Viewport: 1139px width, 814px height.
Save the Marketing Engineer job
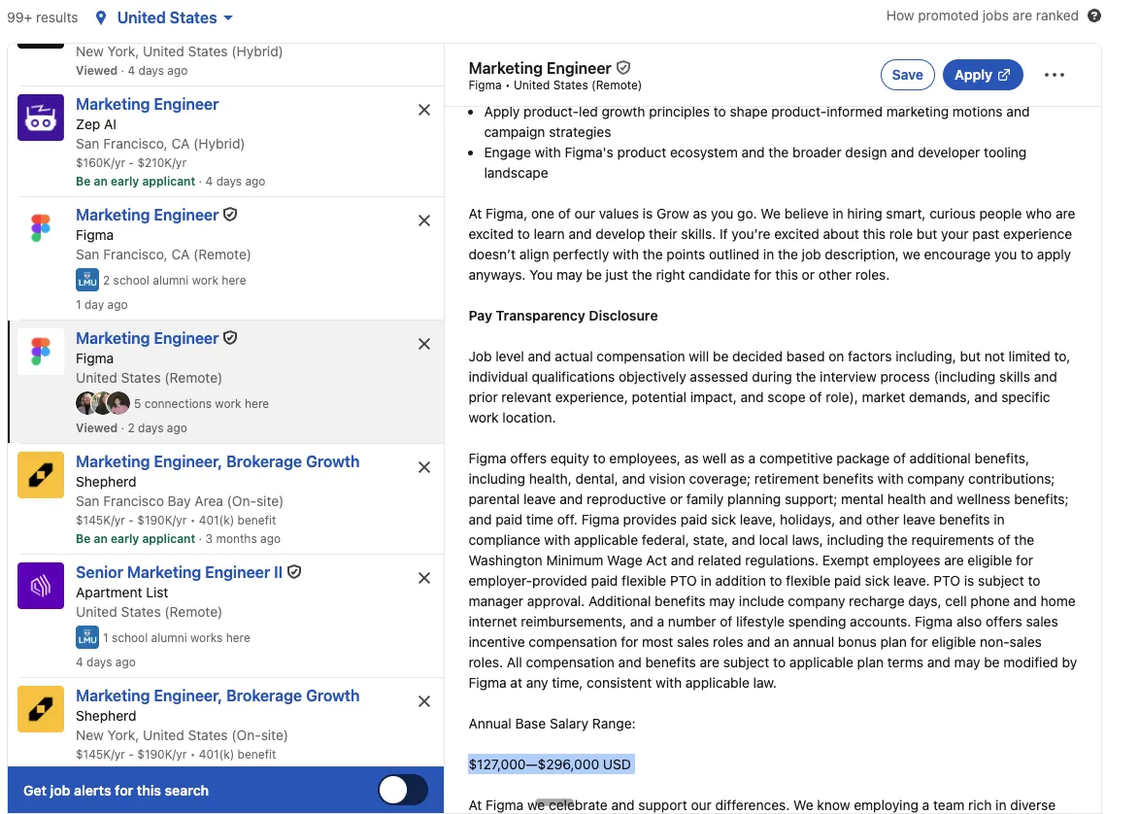pyautogui.click(x=907, y=75)
